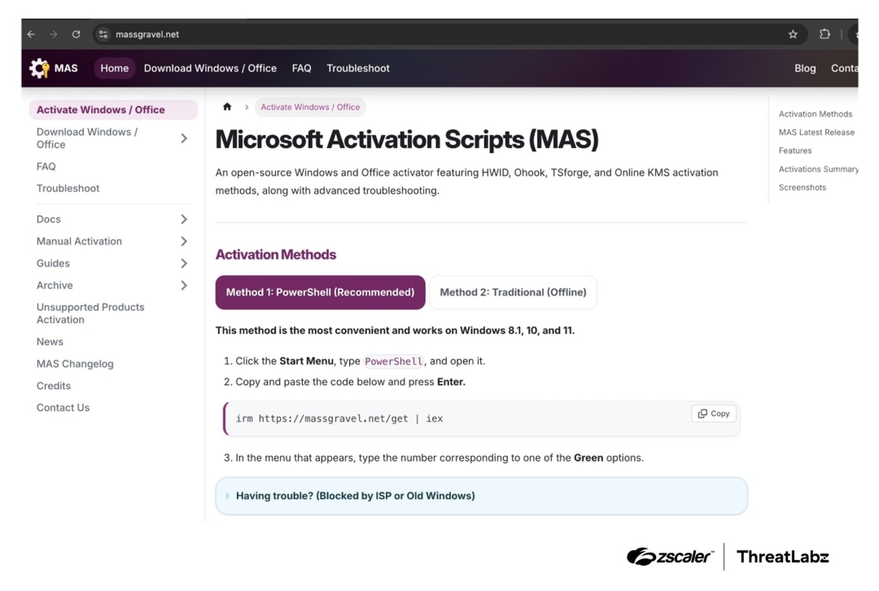Open Troubleshoot in the sidebar
This screenshot has height=591, width=879.
[x=68, y=188]
